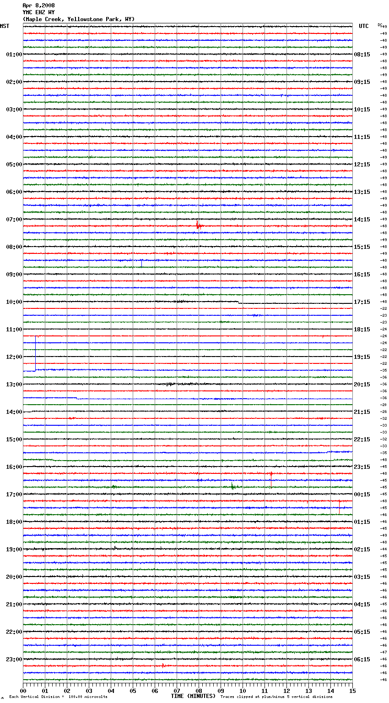This screenshot has width=389, height=703.
Task: Select the 02:00 MST time label
Action: (14, 82)
